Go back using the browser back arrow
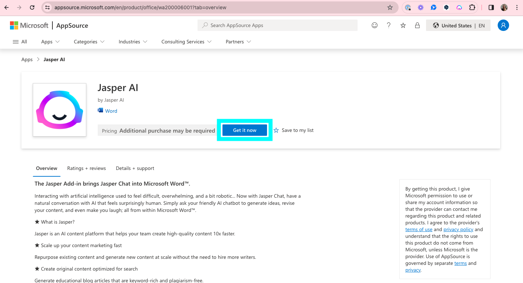523x283 pixels. coord(6,7)
